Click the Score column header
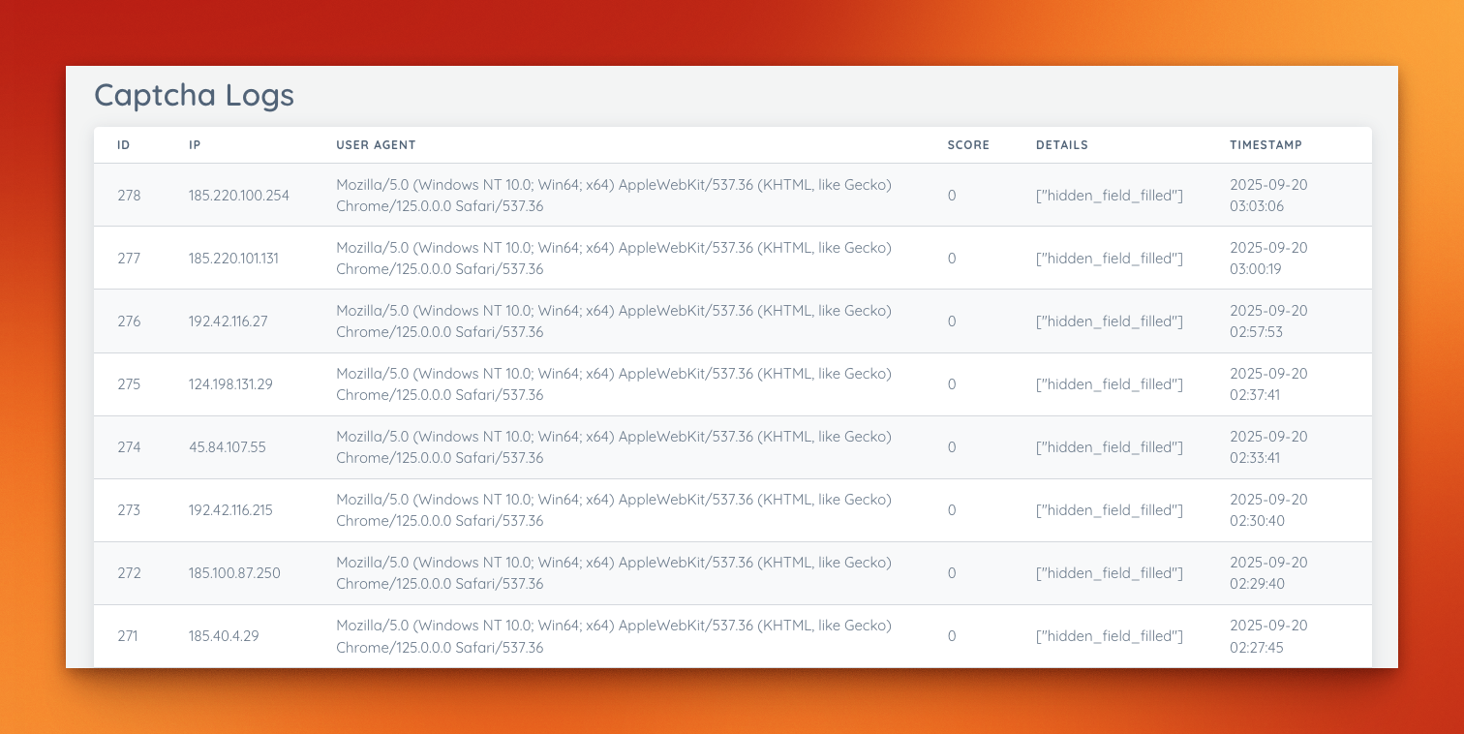The image size is (1464, 734). click(968, 145)
